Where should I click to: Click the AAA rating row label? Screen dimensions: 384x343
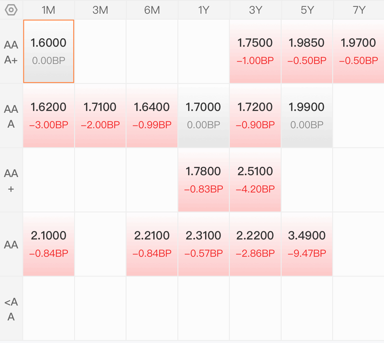click(11, 116)
